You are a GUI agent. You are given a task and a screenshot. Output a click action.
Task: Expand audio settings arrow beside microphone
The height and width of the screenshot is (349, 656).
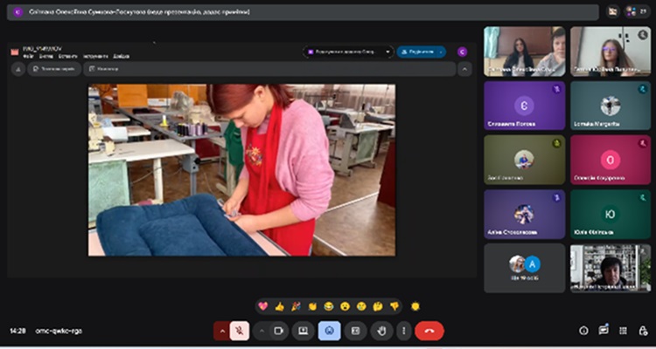click(x=222, y=331)
